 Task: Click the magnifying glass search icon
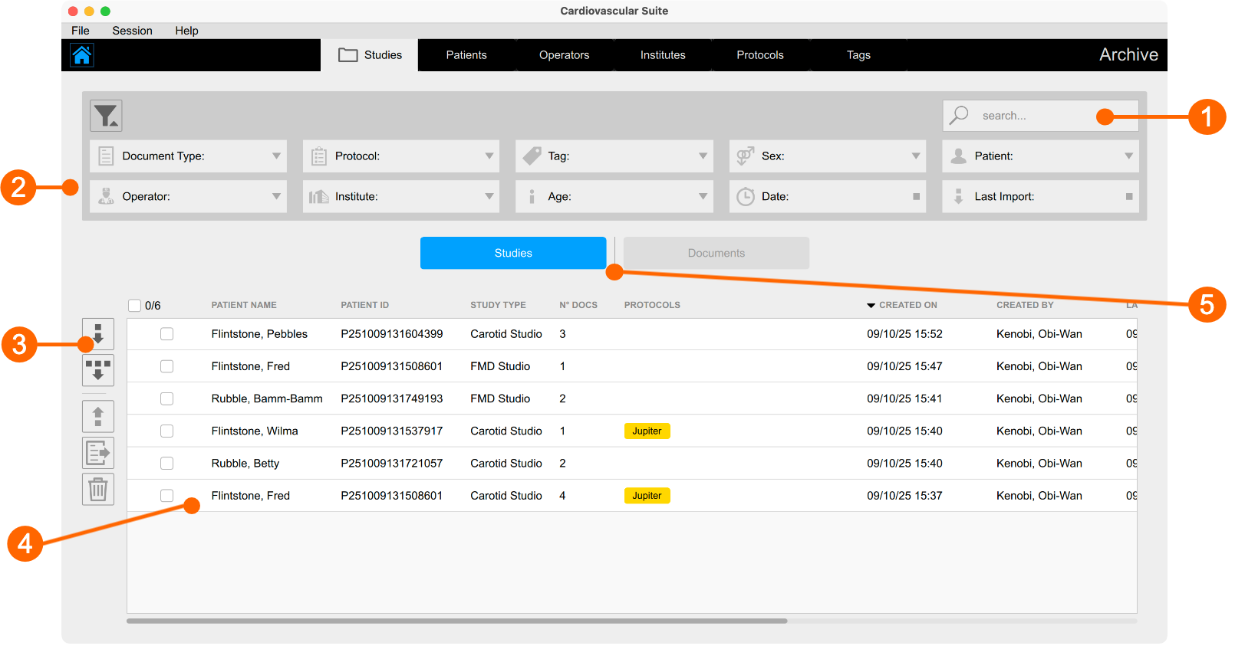(959, 116)
